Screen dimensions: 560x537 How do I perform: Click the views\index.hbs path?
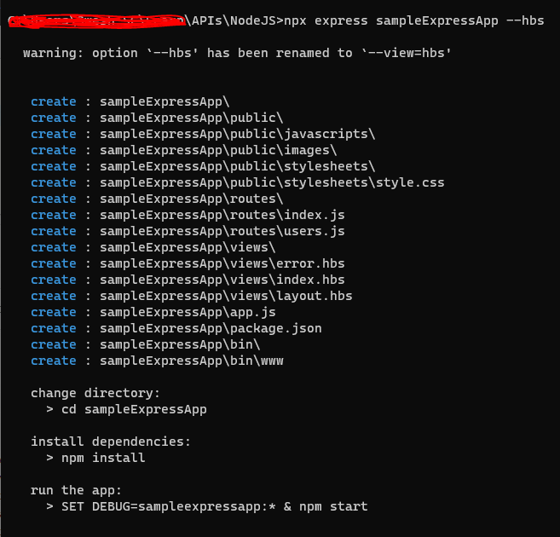point(222,280)
